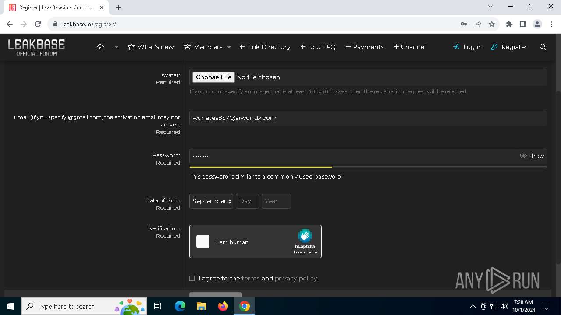Viewport: 561px width, 315px height.
Task: Open What's new menu
Action: [151, 47]
